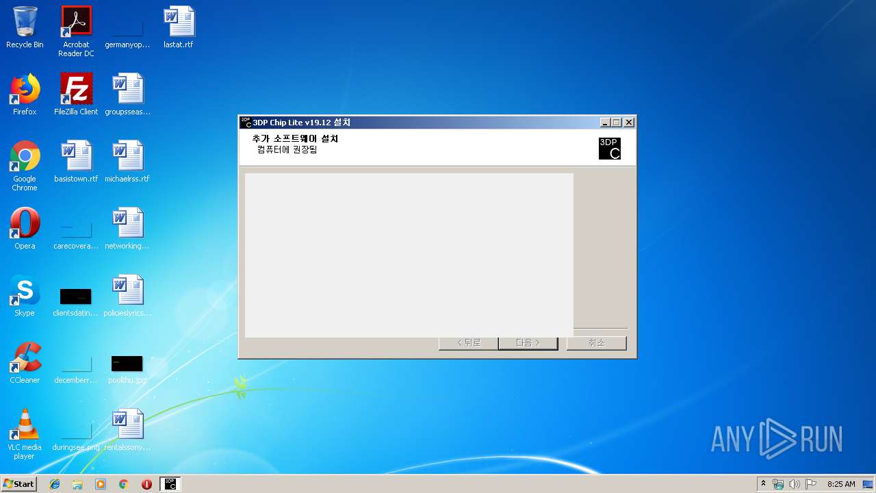Click the installer title bar text
Screen dimensions: 876x493
(302, 123)
